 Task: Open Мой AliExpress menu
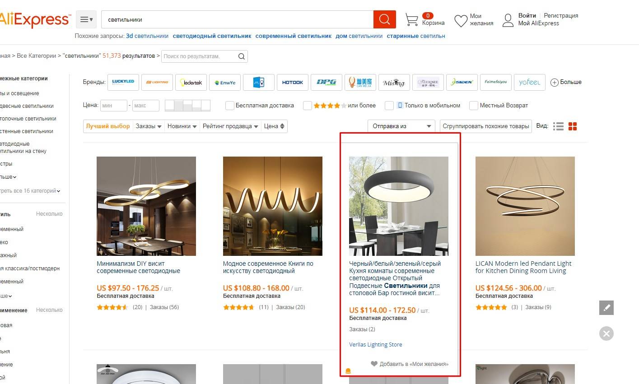[538, 23]
